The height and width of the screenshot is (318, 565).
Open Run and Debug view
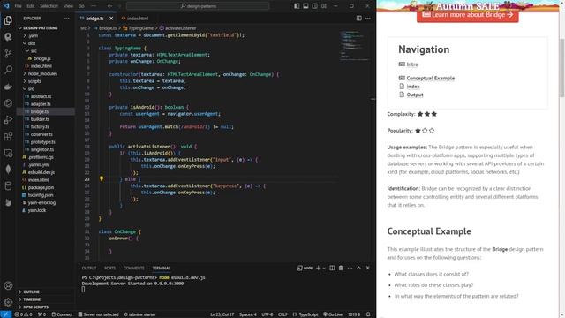pyautogui.click(x=8, y=120)
